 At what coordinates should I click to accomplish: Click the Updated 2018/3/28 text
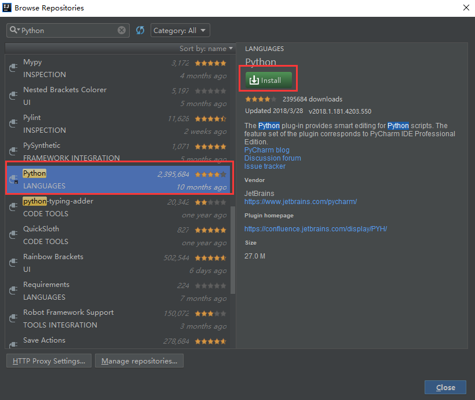coord(274,111)
